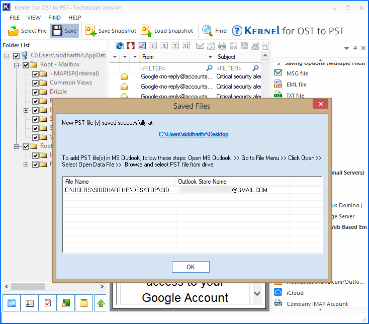Toggle the Drizzle folder checkbox
Image resolution: width=369 pixels, height=324 pixels.
tap(35, 92)
